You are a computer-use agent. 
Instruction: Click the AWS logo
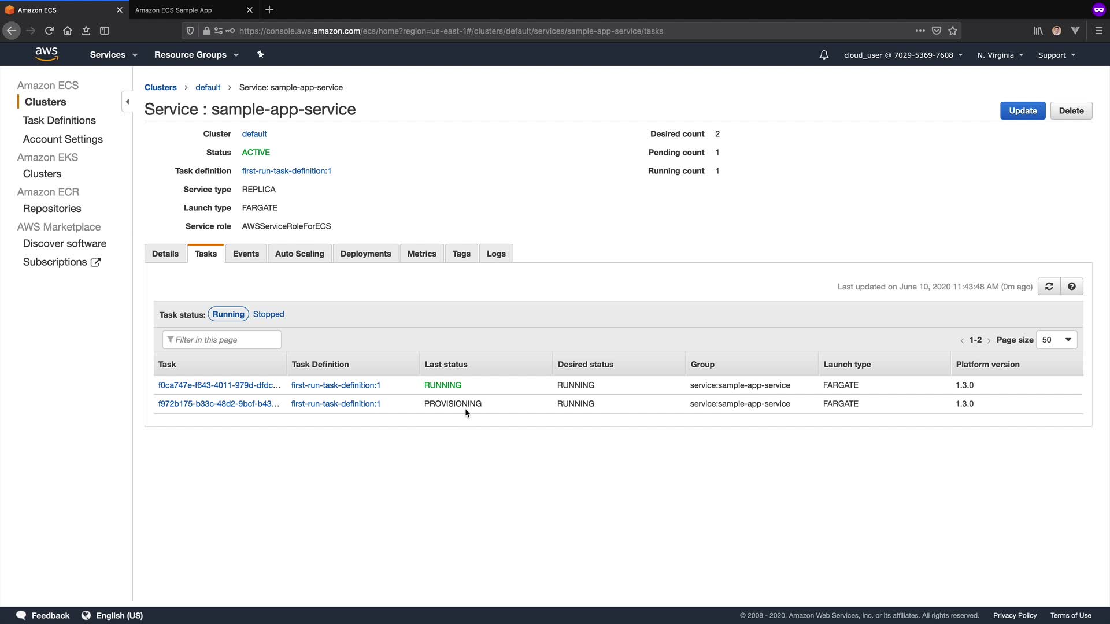[x=46, y=54]
